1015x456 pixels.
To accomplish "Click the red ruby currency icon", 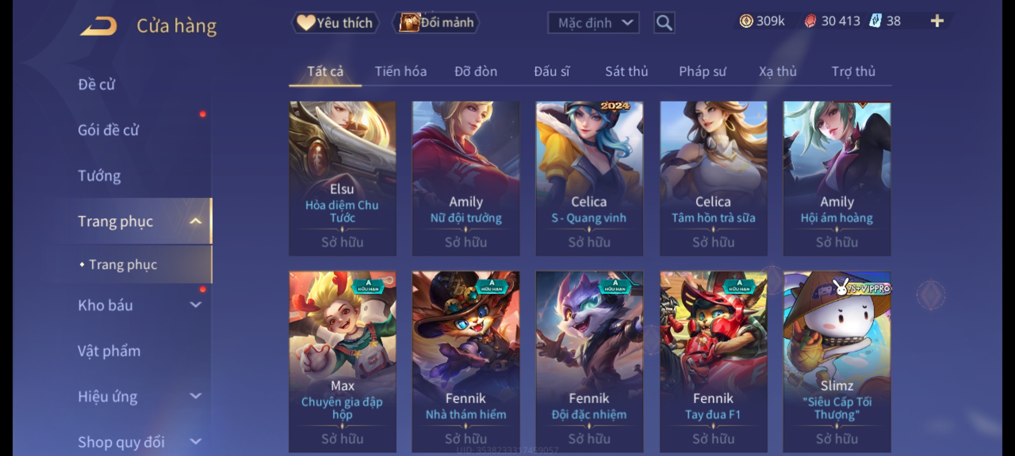I will [810, 21].
